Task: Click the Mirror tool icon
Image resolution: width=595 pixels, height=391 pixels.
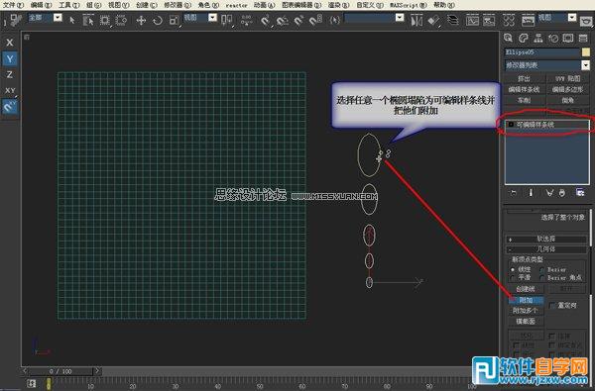Action: coord(416,20)
